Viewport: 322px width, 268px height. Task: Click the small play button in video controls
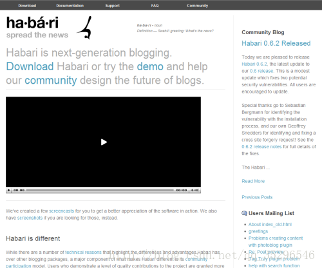(8, 190)
